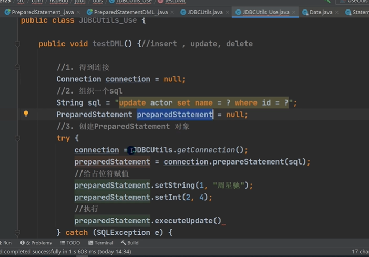Close the JDBCUtils.java tab
The height and width of the screenshot is (257, 369).
(x=227, y=12)
